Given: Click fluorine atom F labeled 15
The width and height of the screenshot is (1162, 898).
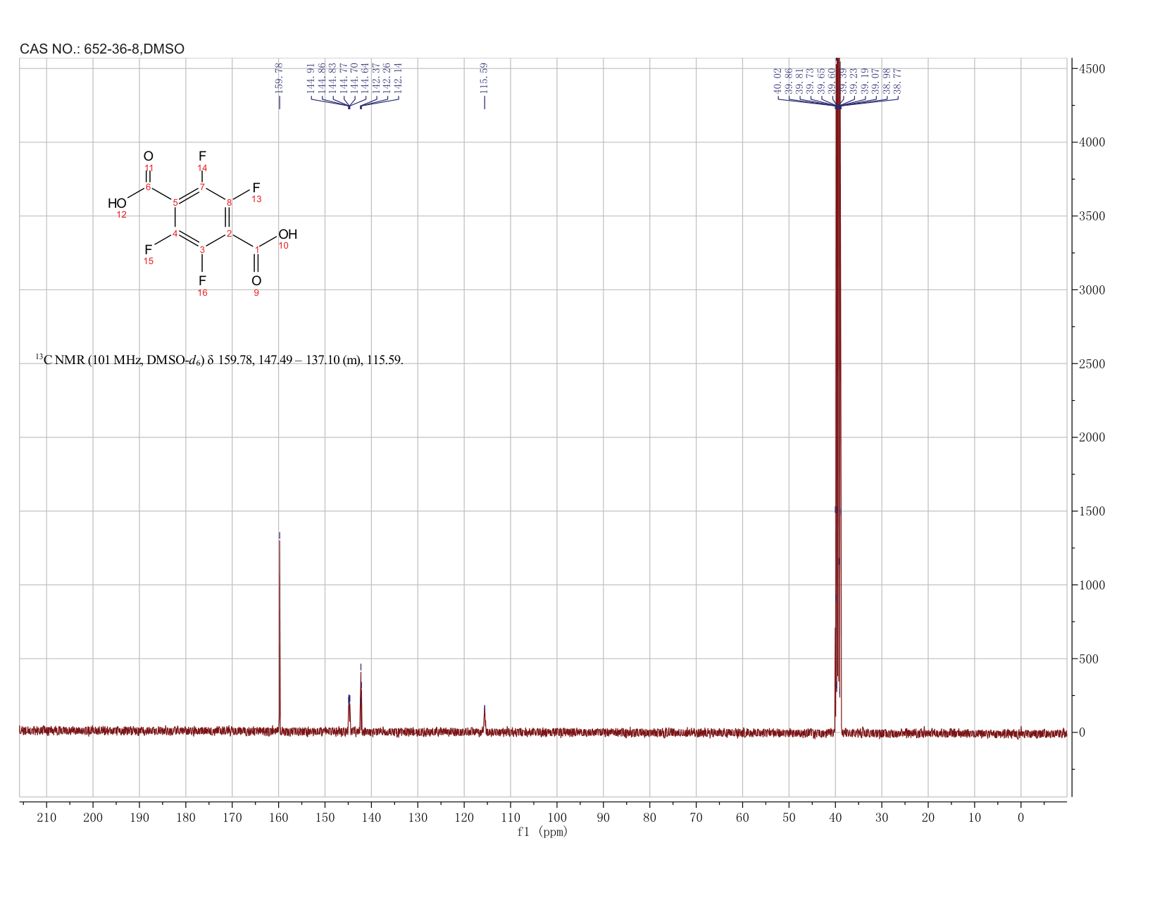Looking at the screenshot, I should [149, 250].
